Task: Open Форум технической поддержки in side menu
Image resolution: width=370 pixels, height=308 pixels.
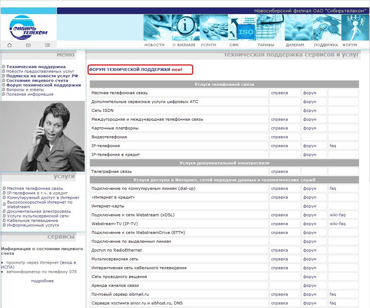Action: (x=44, y=85)
